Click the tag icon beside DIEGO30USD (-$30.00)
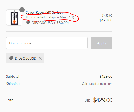 point(28,23)
